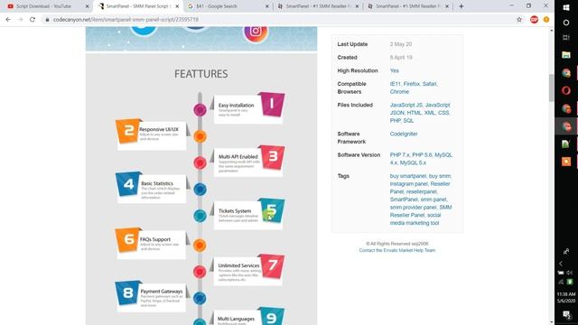Open the People icon on the taskbar
The height and width of the screenshot is (325, 578).
point(566,252)
